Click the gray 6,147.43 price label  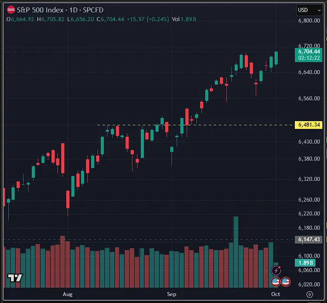(309, 239)
